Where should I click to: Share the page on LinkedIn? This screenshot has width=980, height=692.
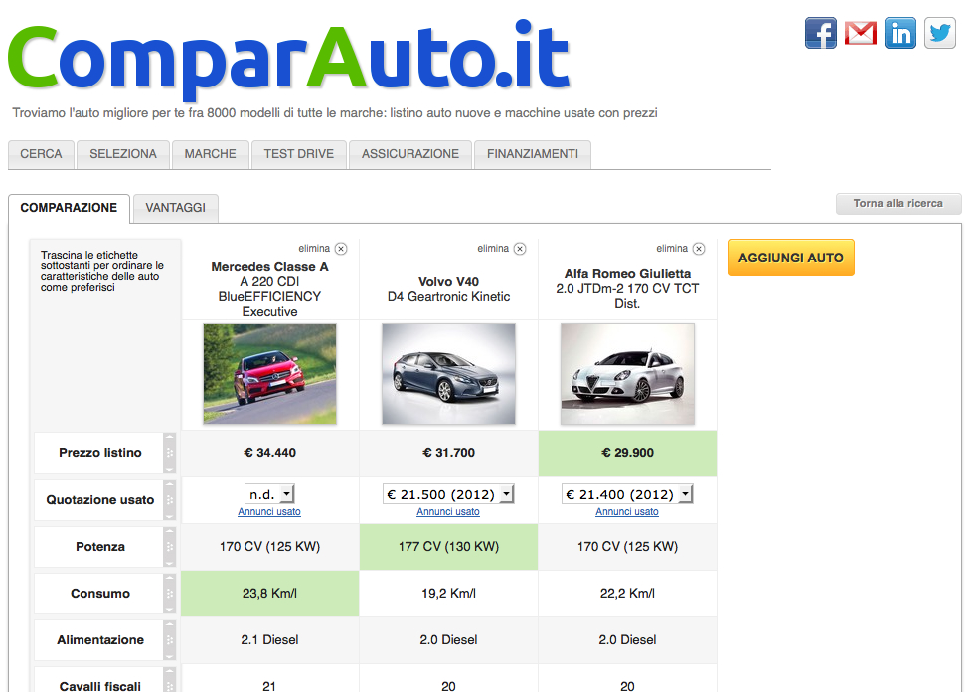click(900, 33)
